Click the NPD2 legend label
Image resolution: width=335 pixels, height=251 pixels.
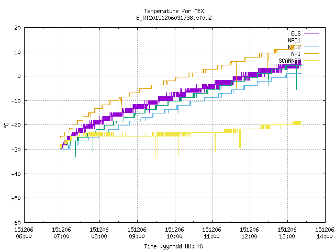(x=294, y=47)
